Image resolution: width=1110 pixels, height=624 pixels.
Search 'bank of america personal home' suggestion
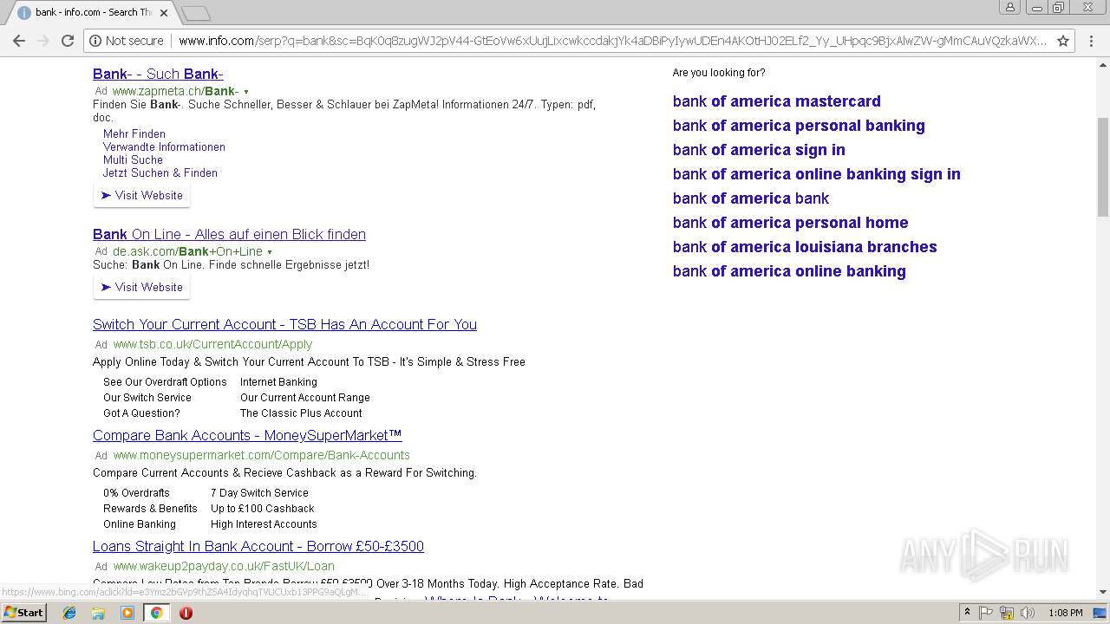[791, 223]
